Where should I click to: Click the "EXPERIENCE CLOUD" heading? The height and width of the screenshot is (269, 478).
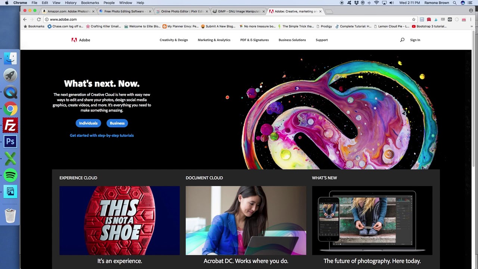pos(78,178)
